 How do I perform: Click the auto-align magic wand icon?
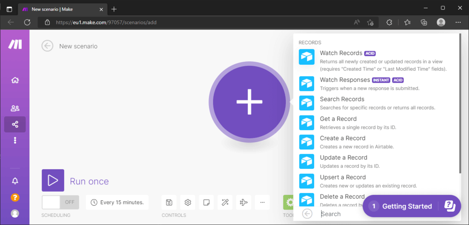(225, 203)
